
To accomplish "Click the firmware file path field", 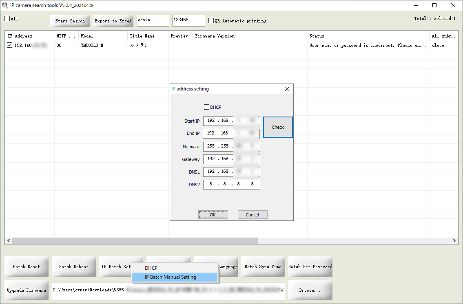I will point(168,291).
